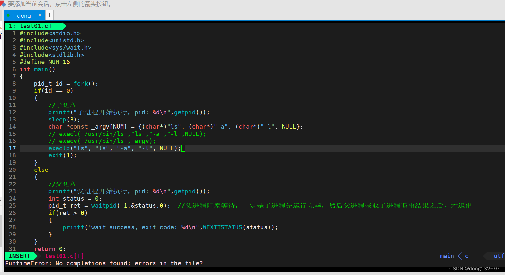The image size is (505, 275).
Task: Click the 'c' filetype indicator in status line
Action: 467,256
